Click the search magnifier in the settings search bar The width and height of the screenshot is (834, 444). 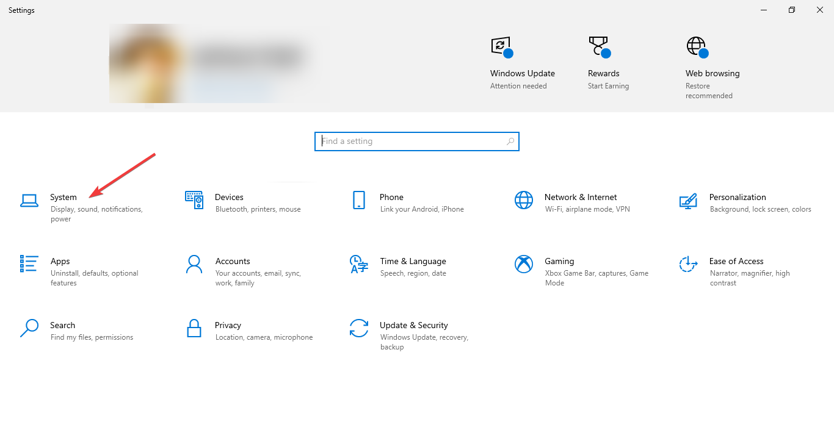(x=510, y=141)
